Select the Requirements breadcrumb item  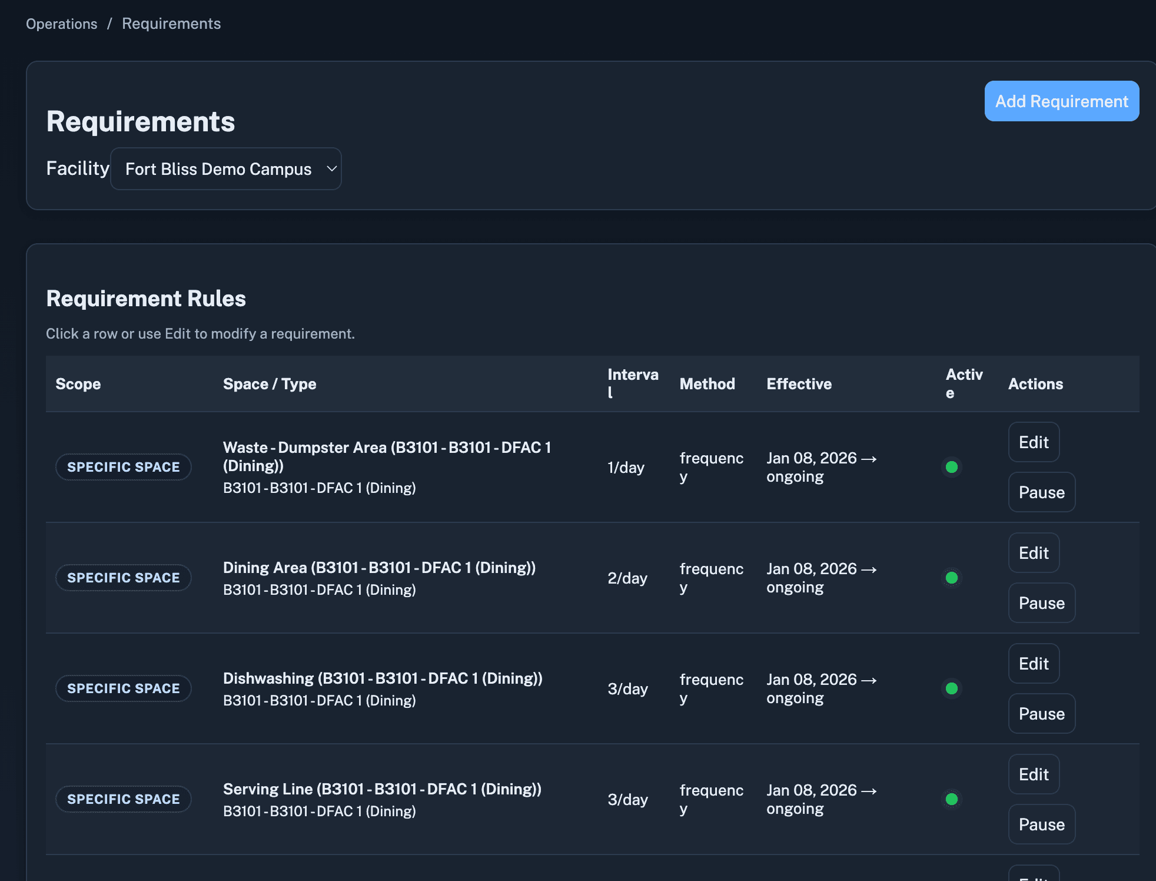coord(171,24)
